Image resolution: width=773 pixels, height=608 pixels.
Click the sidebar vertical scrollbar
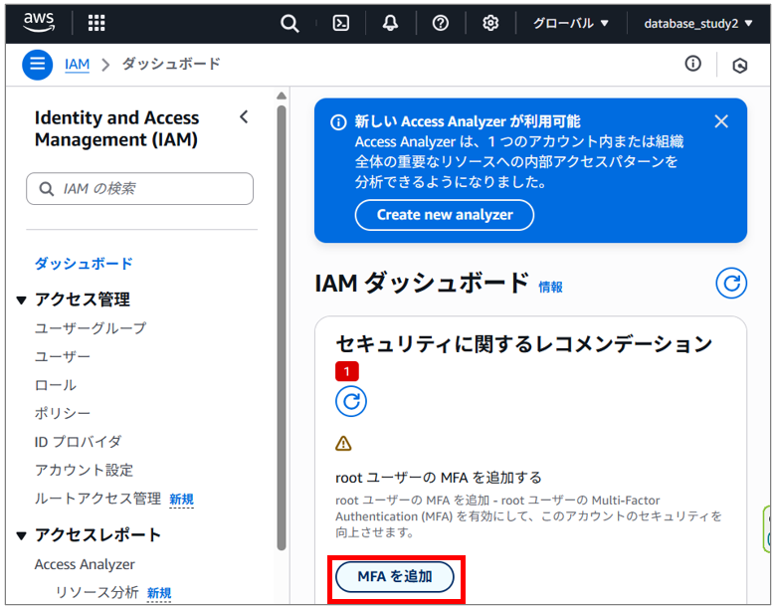(282, 328)
